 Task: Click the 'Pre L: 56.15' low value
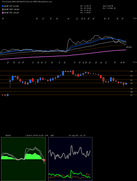tap(85, 10)
